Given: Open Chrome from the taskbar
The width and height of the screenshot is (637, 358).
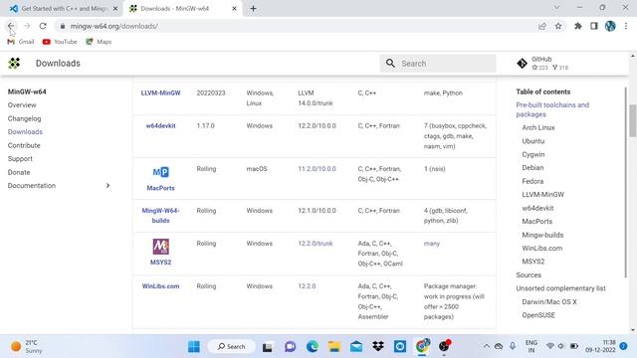Looking at the screenshot, I should pos(422,346).
